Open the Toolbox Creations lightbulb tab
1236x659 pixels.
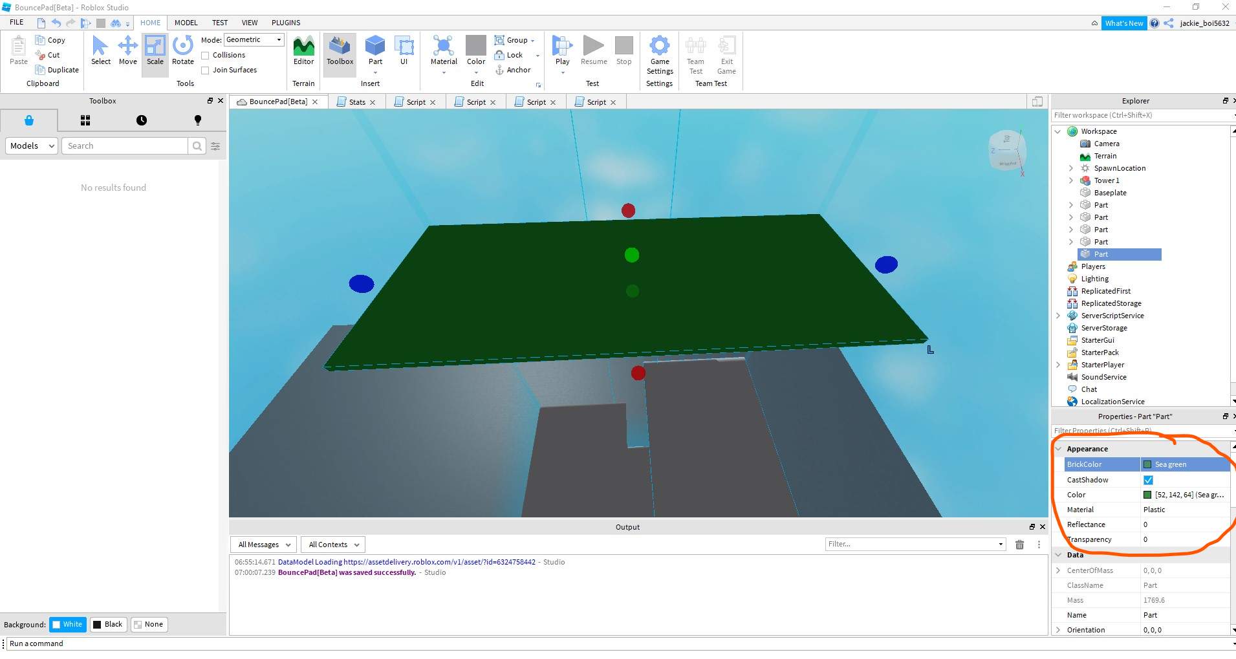pyautogui.click(x=198, y=120)
